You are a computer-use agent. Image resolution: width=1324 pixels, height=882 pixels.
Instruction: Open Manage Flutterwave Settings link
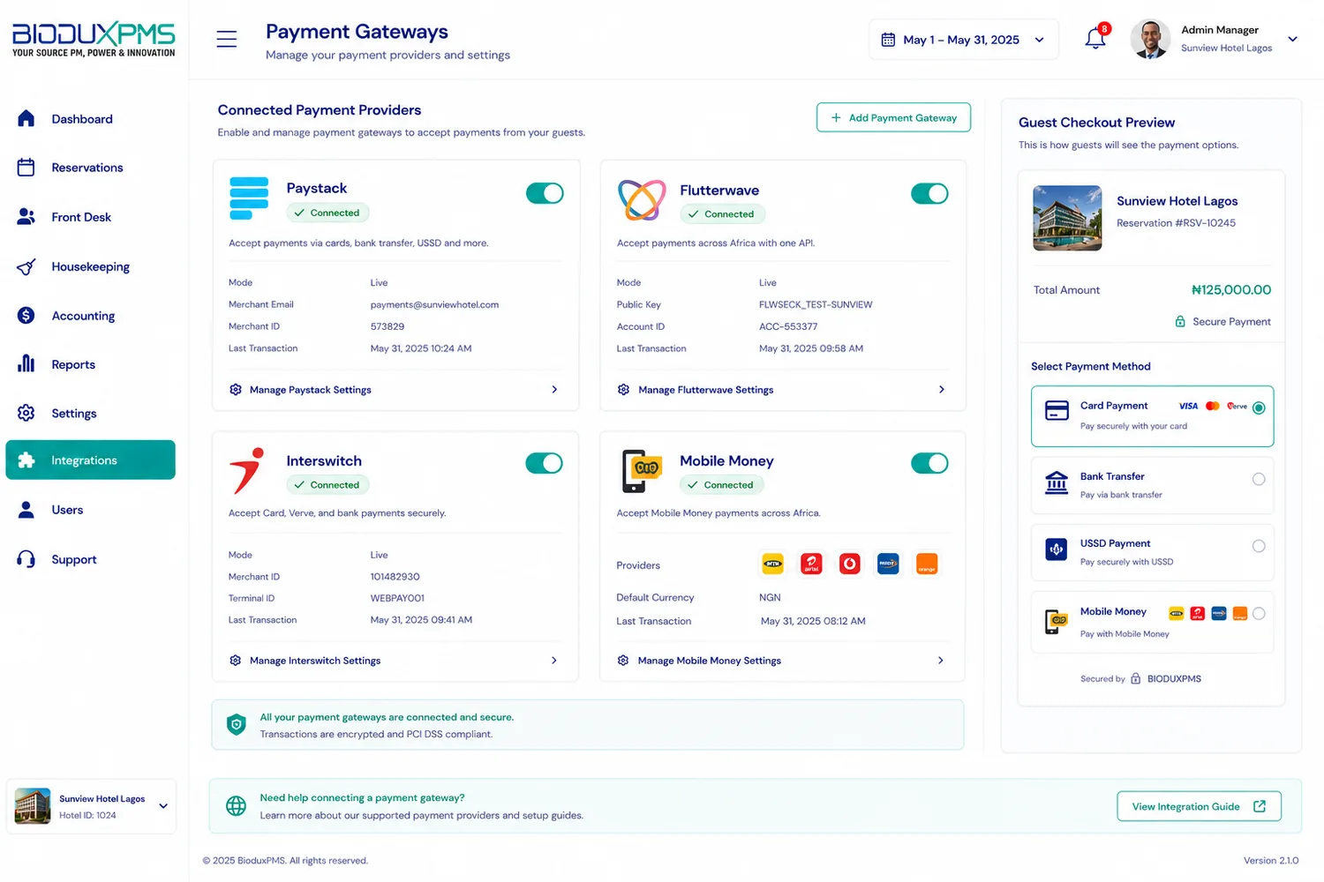[705, 390]
